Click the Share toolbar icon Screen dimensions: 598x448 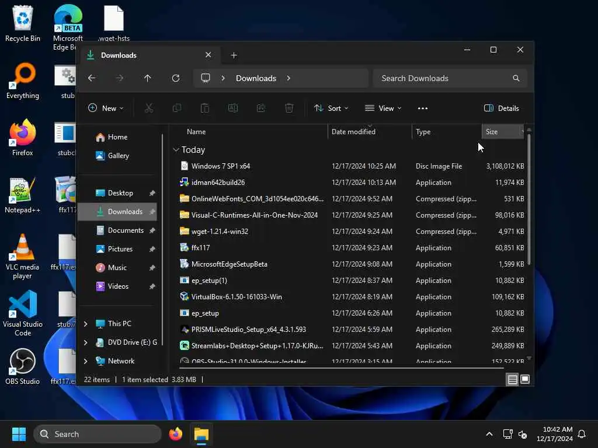261,108
